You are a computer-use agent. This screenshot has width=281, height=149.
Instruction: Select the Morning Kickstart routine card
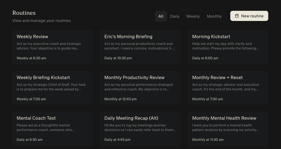(228, 47)
